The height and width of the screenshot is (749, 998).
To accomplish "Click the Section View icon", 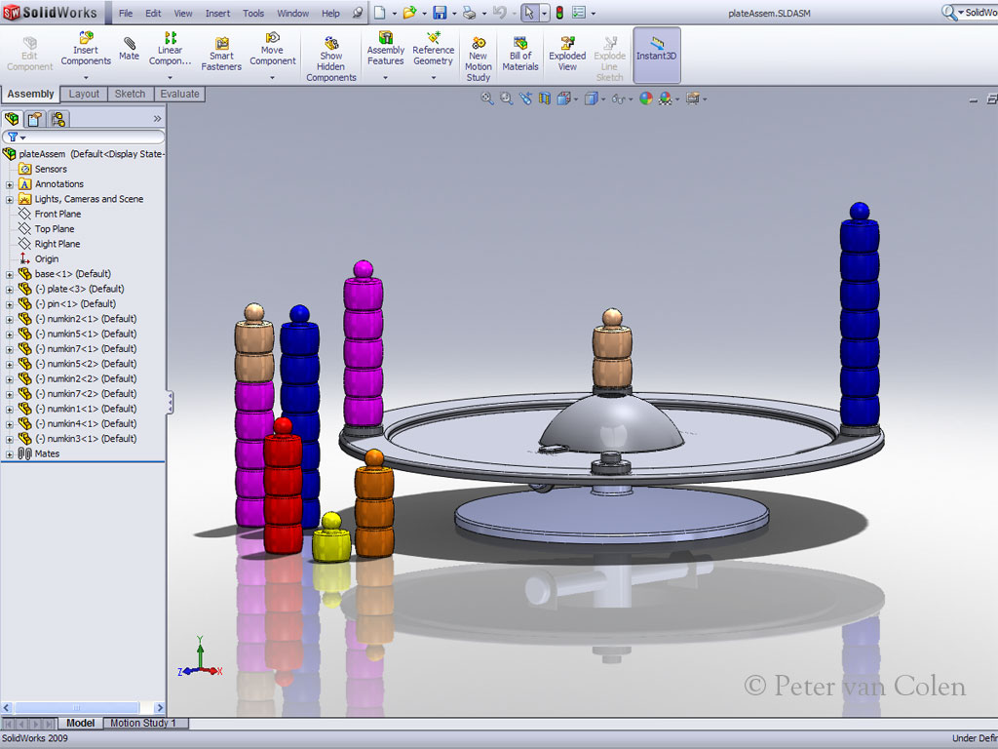I will (545, 99).
